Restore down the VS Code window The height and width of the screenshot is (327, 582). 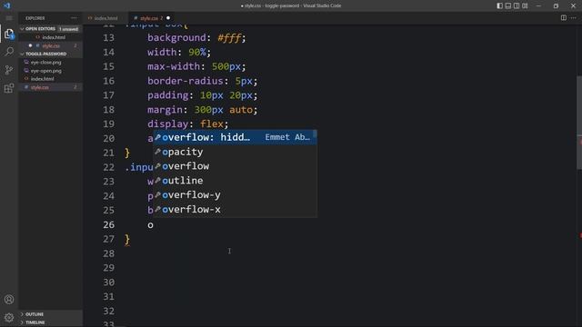click(x=556, y=5)
